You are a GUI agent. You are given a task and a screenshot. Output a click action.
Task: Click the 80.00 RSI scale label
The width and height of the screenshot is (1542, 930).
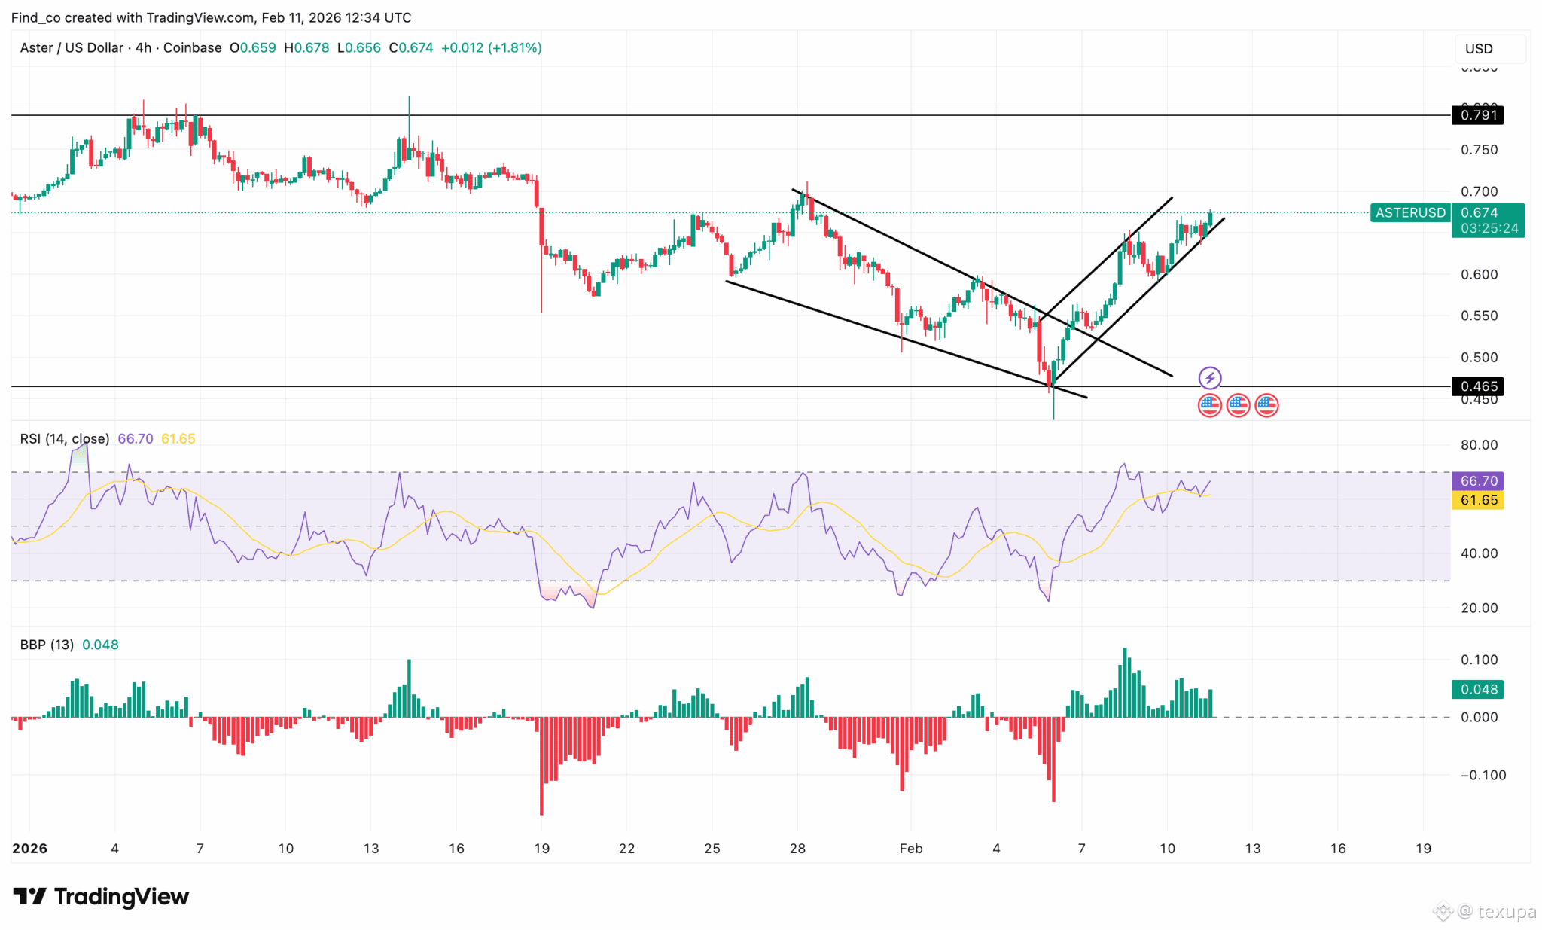pyautogui.click(x=1480, y=445)
